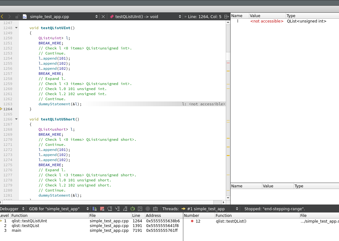
Task: Click the editor vertical scrollbar handle
Action: point(228,56)
